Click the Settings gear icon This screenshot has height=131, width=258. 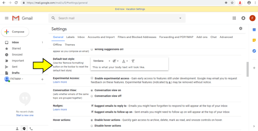coord(241,28)
